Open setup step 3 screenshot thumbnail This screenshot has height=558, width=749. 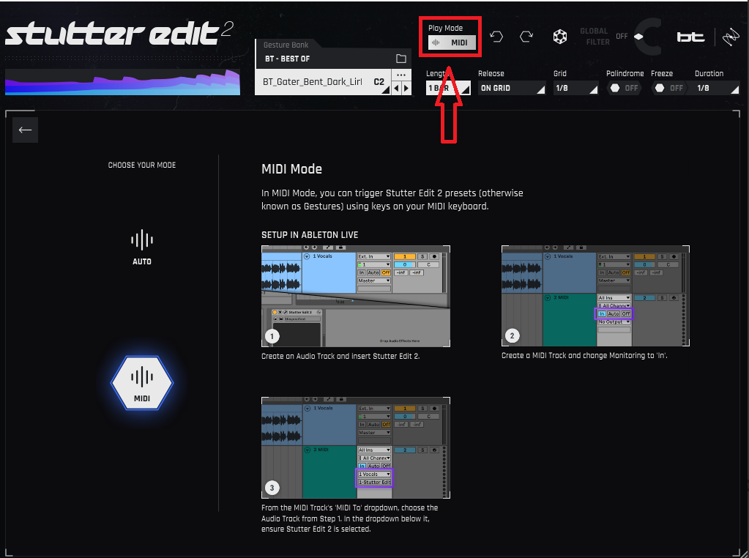[356, 448]
